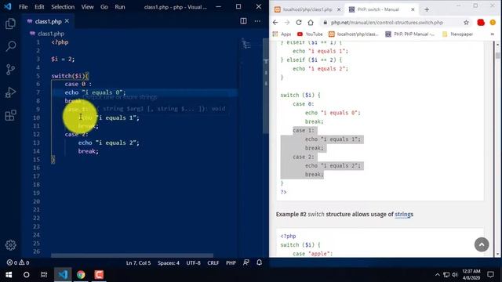Image resolution: width=502 pixels, height=282 pixels.
Task: Click the Chrome forward arrow
Action: tap(287, 23)
